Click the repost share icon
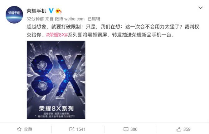The height and width of the screenshot is (134, 209). point(72,129)
